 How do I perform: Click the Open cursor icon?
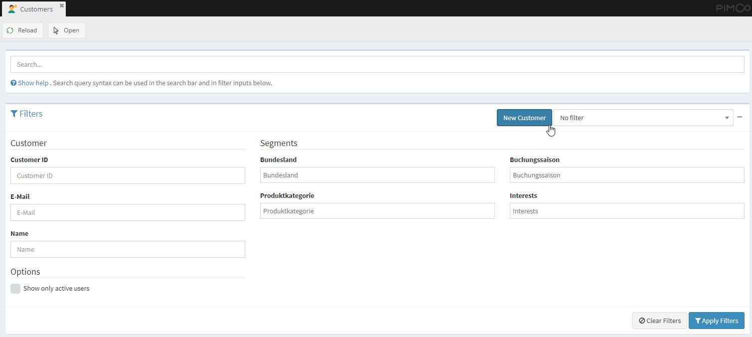(56, 30)
